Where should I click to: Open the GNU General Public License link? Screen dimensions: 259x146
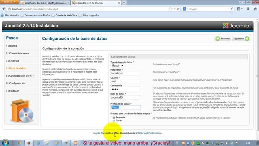149,133
